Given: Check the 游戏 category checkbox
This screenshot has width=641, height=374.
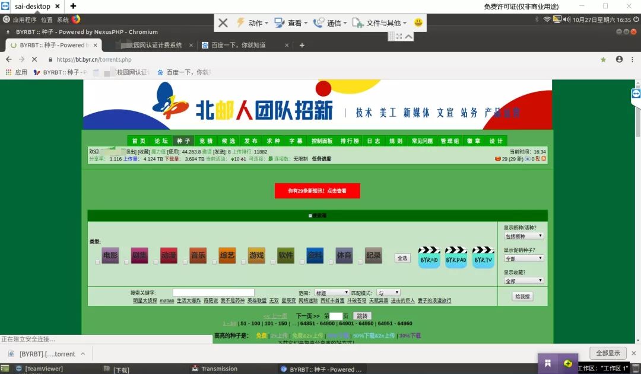Looking at the screenshot, I should [x=244, y=262].
